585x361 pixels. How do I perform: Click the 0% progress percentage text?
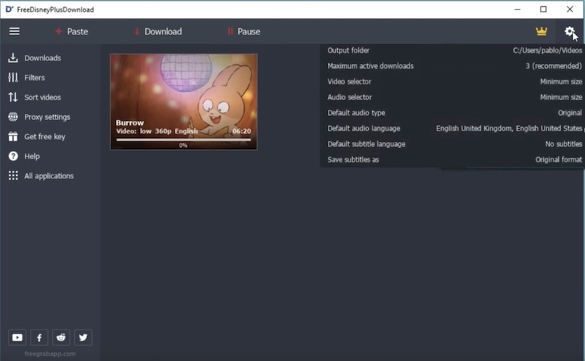[183, 145]
